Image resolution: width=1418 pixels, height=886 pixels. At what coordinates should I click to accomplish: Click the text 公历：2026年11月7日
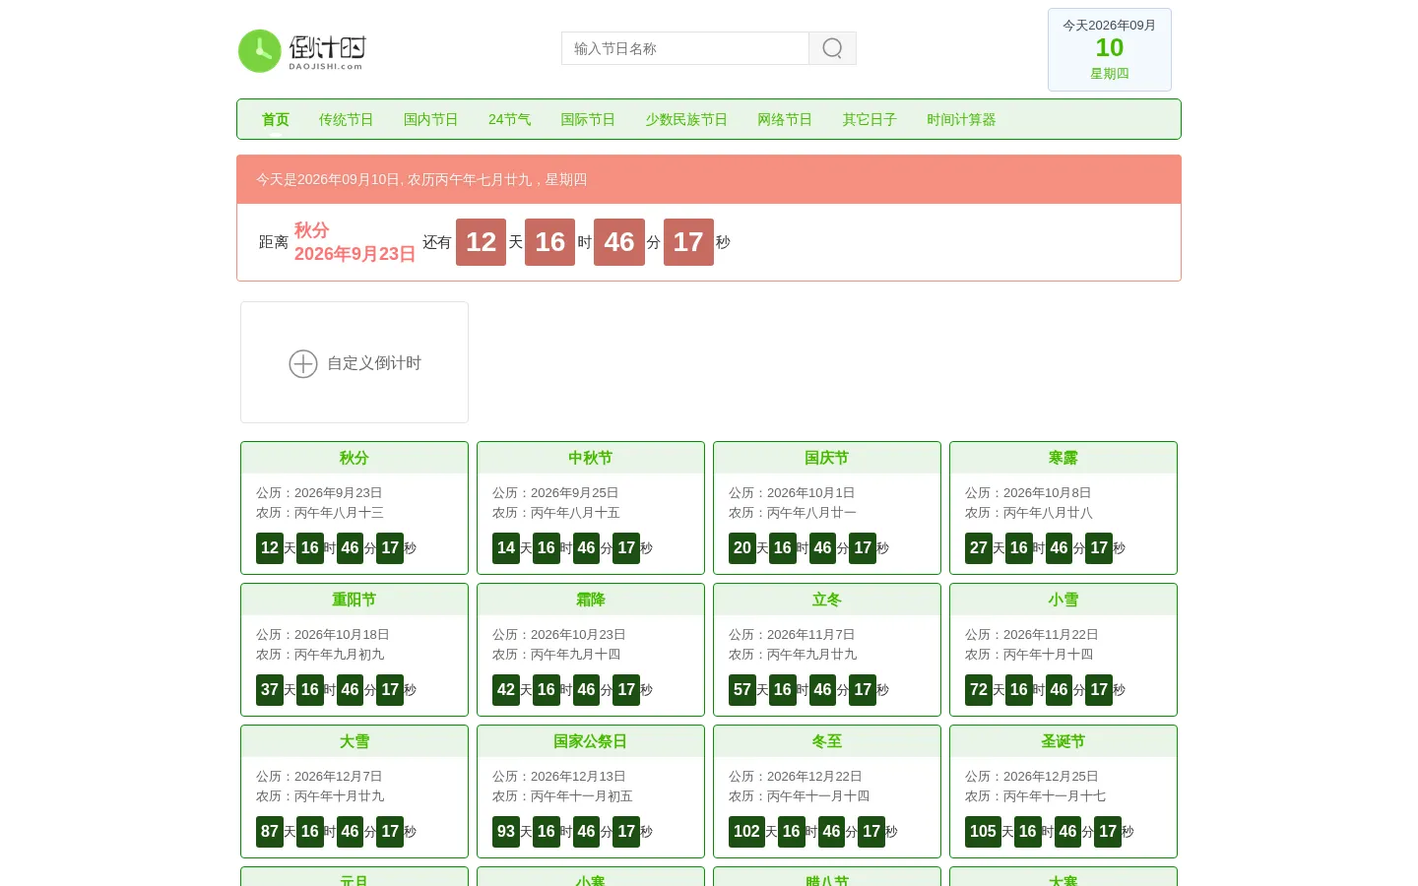point(792,634)
